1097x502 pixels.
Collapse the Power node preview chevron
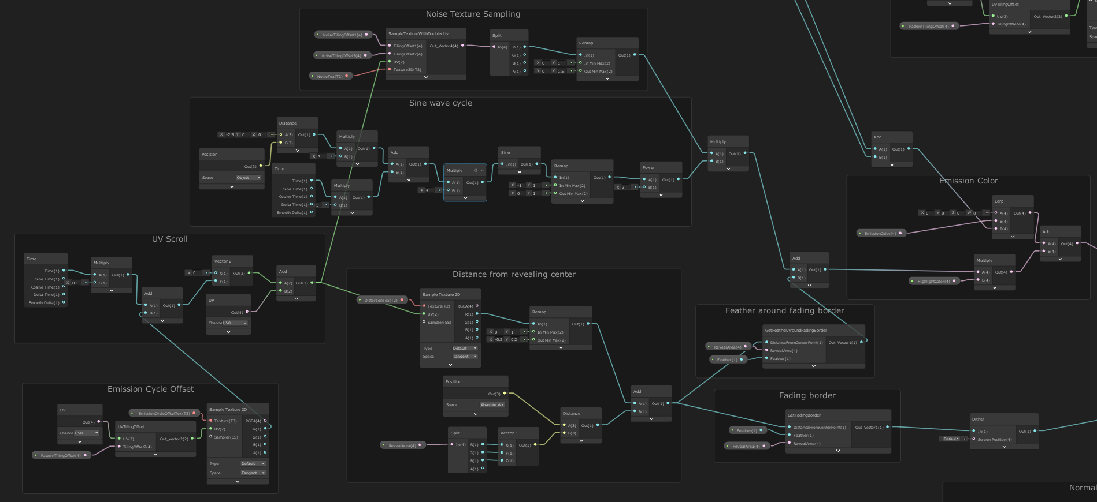coord(661,195)
